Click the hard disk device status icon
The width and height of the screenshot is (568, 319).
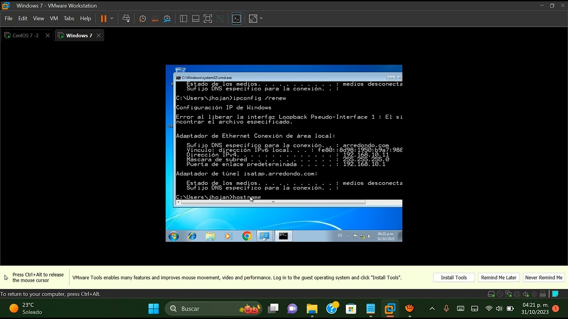pyautogui.click(x=491, y=294)
